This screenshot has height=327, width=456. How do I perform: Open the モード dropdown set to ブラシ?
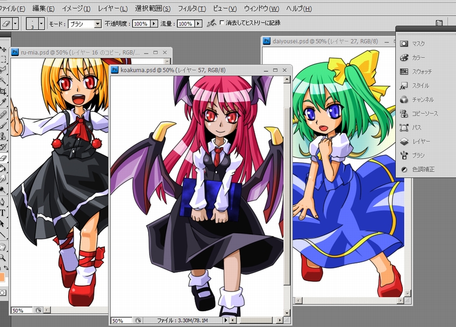(85, 24)
